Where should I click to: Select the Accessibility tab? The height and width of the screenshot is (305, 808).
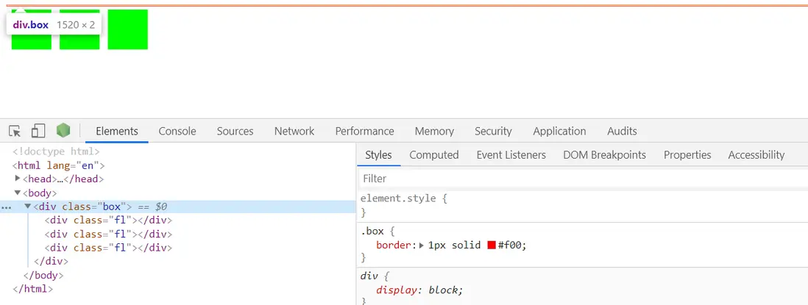pyautogui.click(x=756, y=155)
